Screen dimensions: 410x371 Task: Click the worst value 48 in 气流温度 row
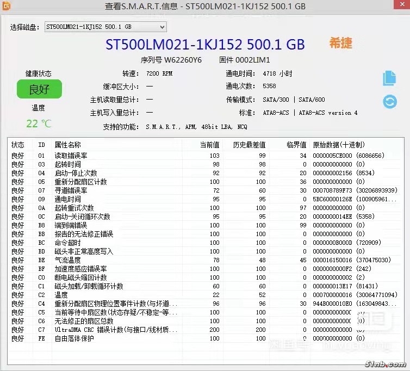(x=262, y=260)
